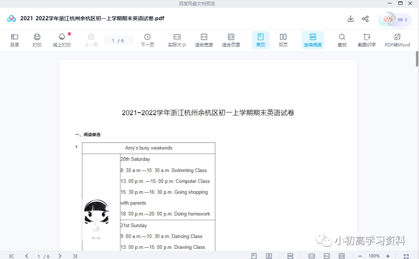Click the cartoon girl image in table

tap(97, 219)
